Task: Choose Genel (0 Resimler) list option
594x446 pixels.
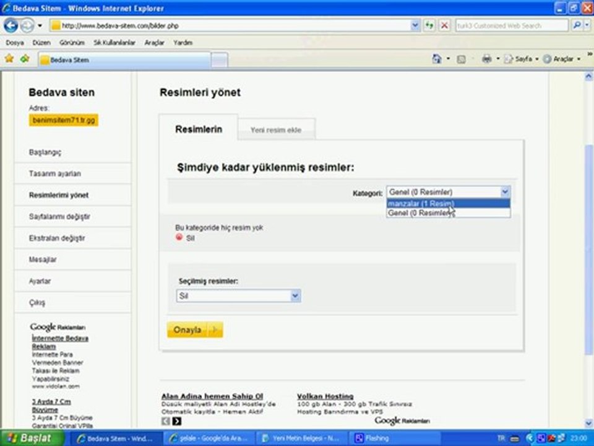Action: coord(449,212)
